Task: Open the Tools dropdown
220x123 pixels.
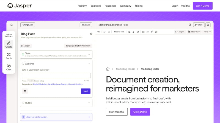Action: click(207, 32)
